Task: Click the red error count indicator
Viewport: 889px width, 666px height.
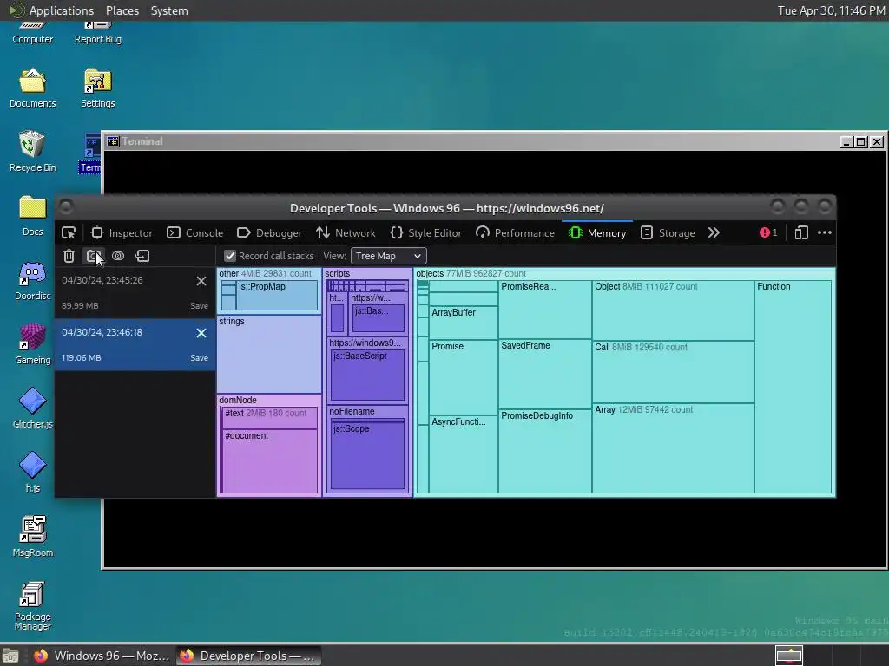Action: point(768,232)
